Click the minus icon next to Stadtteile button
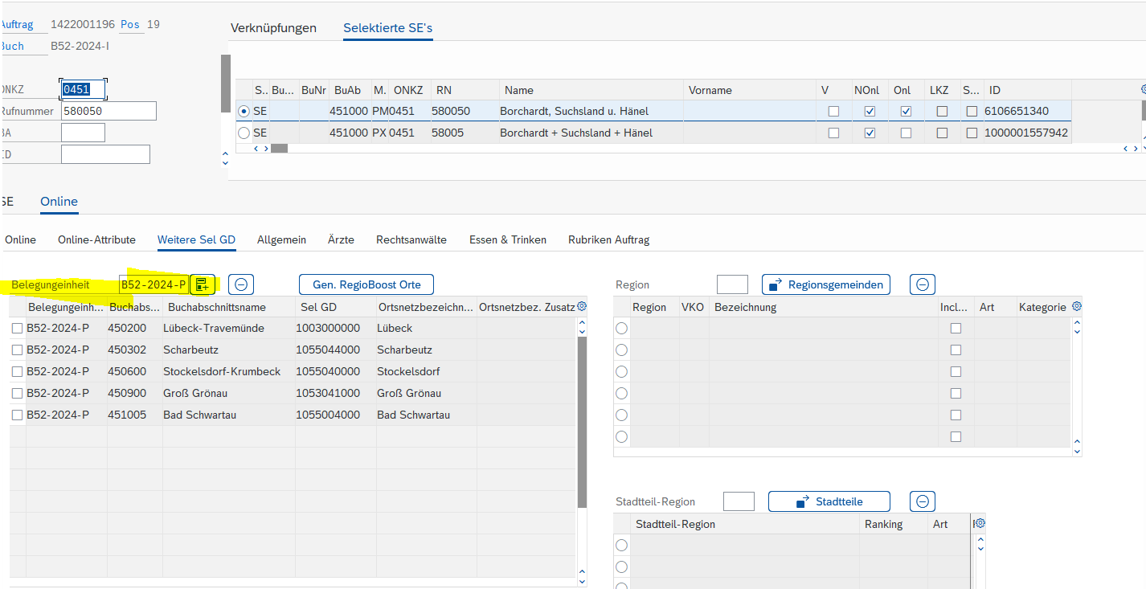 (923, 501)
